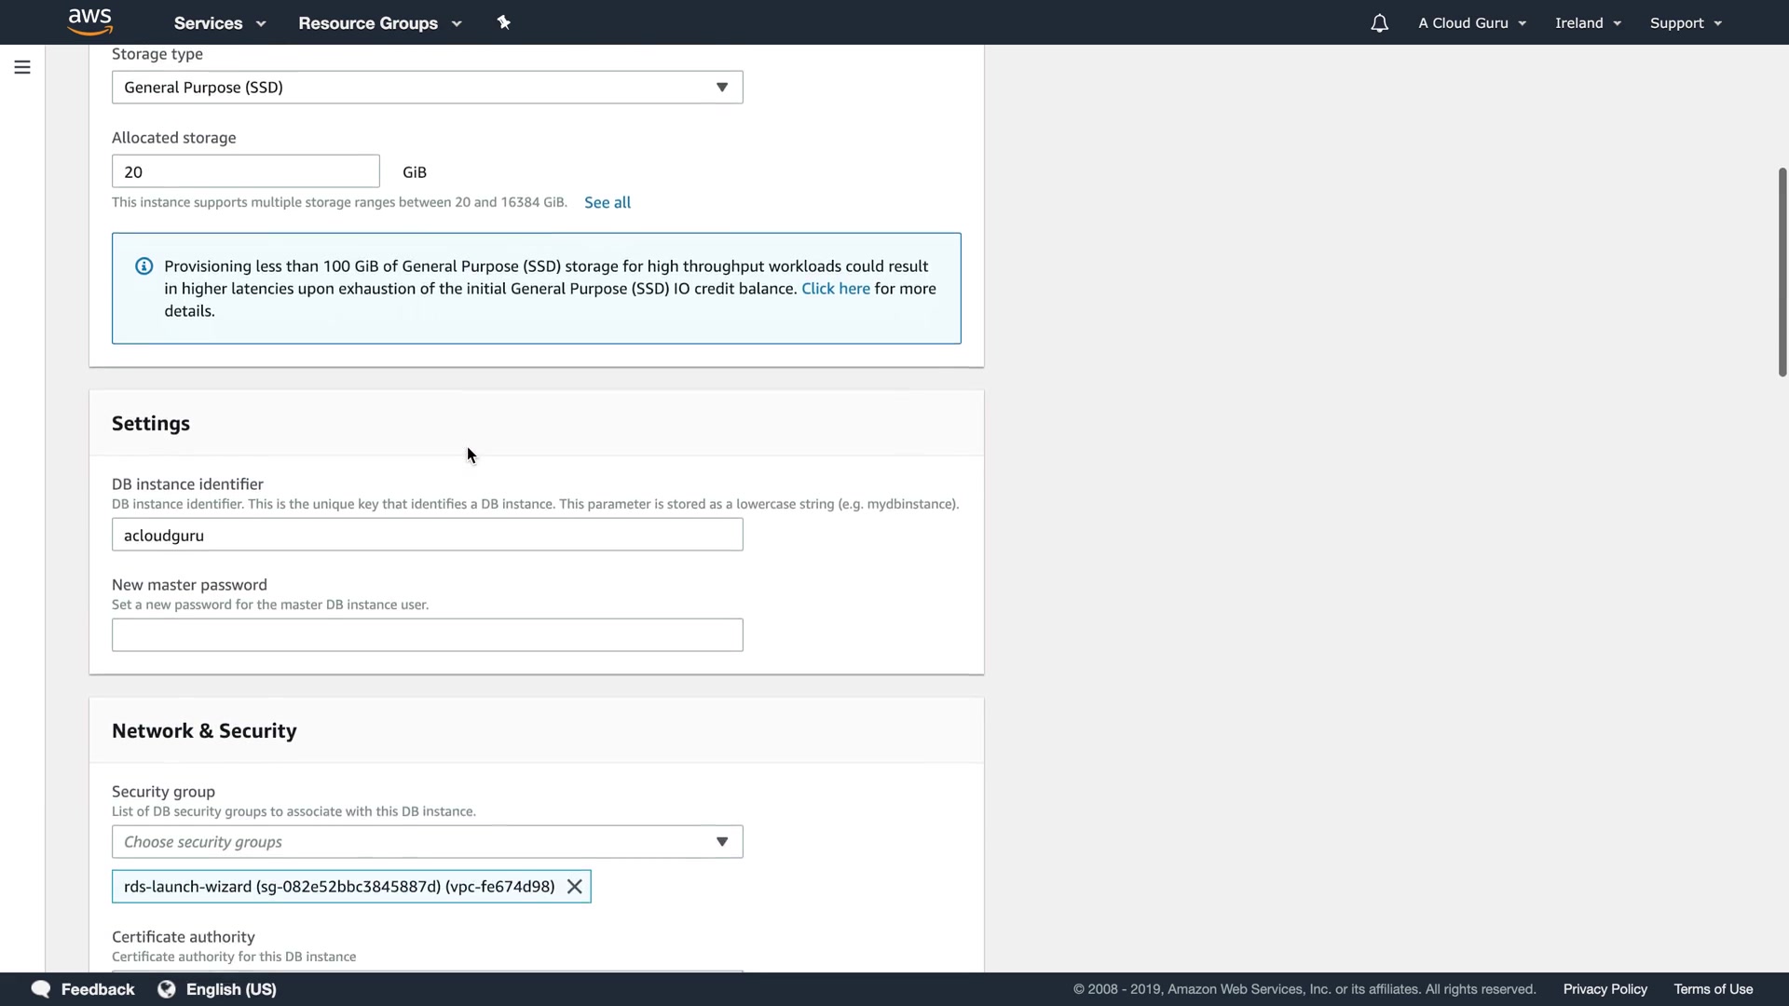The width and height of the screenshot is (1789, 1006).
Task: Open the Ireland region selector
Action: [x=1588, y=23]
